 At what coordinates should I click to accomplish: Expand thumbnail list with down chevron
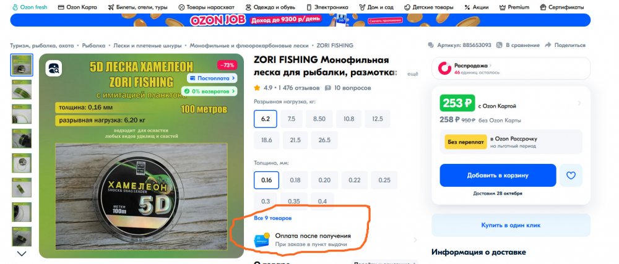pyautogui.click(x=22, y=253)
